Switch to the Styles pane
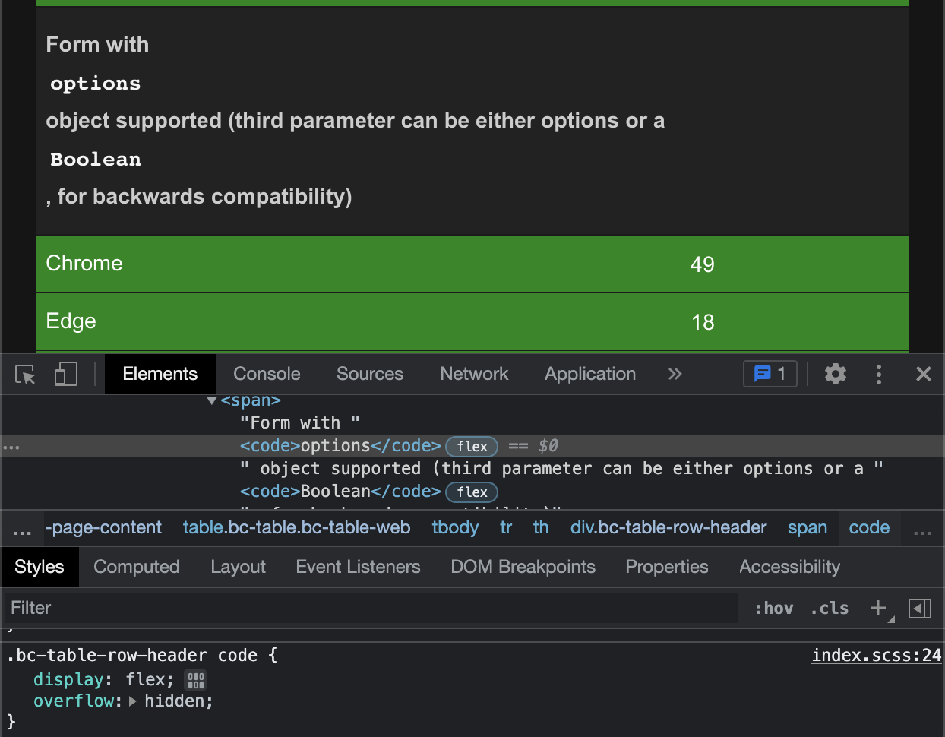 (40, 567)
